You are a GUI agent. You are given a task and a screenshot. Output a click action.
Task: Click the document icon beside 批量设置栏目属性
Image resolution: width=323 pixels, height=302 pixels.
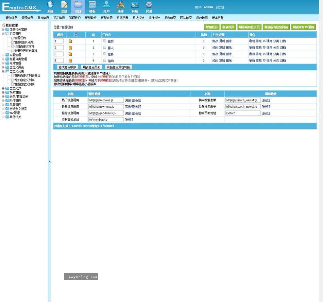click(12, 51)
